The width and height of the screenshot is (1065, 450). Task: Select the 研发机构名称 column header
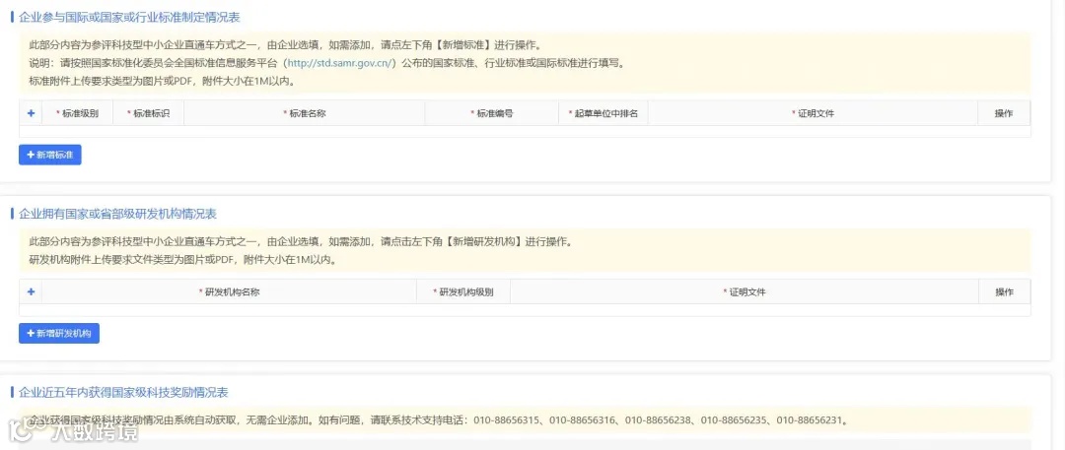pyautogui.click(x=229, y=291)
